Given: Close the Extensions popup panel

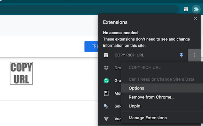Looking at the screenshot, I should point(195,19).
